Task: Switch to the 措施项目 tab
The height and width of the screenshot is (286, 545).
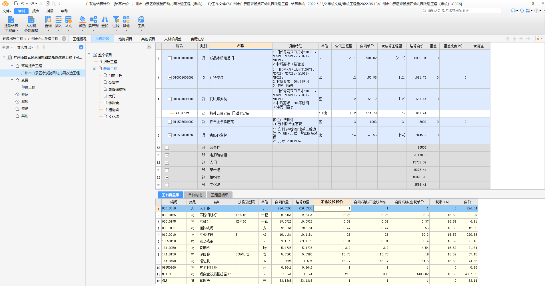Action: [x=125, y=39]
